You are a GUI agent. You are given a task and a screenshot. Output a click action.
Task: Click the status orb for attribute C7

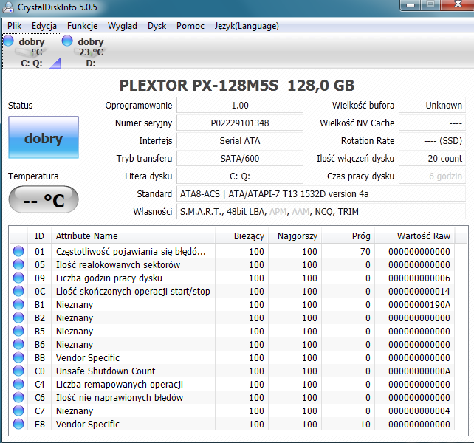[18, 411]
